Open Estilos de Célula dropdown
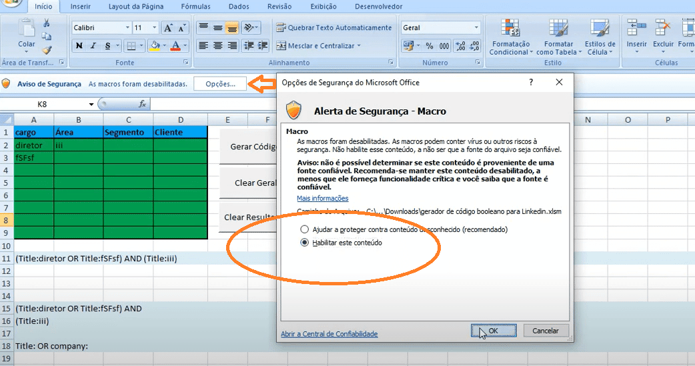This screenshot has height=366, width=695. pos(600,37)
